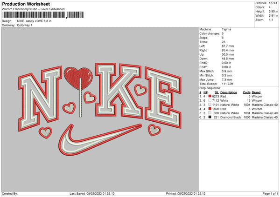Click the Last Saved timestamp
Viewport: 280px width, 197px height.
click(92, 193)
